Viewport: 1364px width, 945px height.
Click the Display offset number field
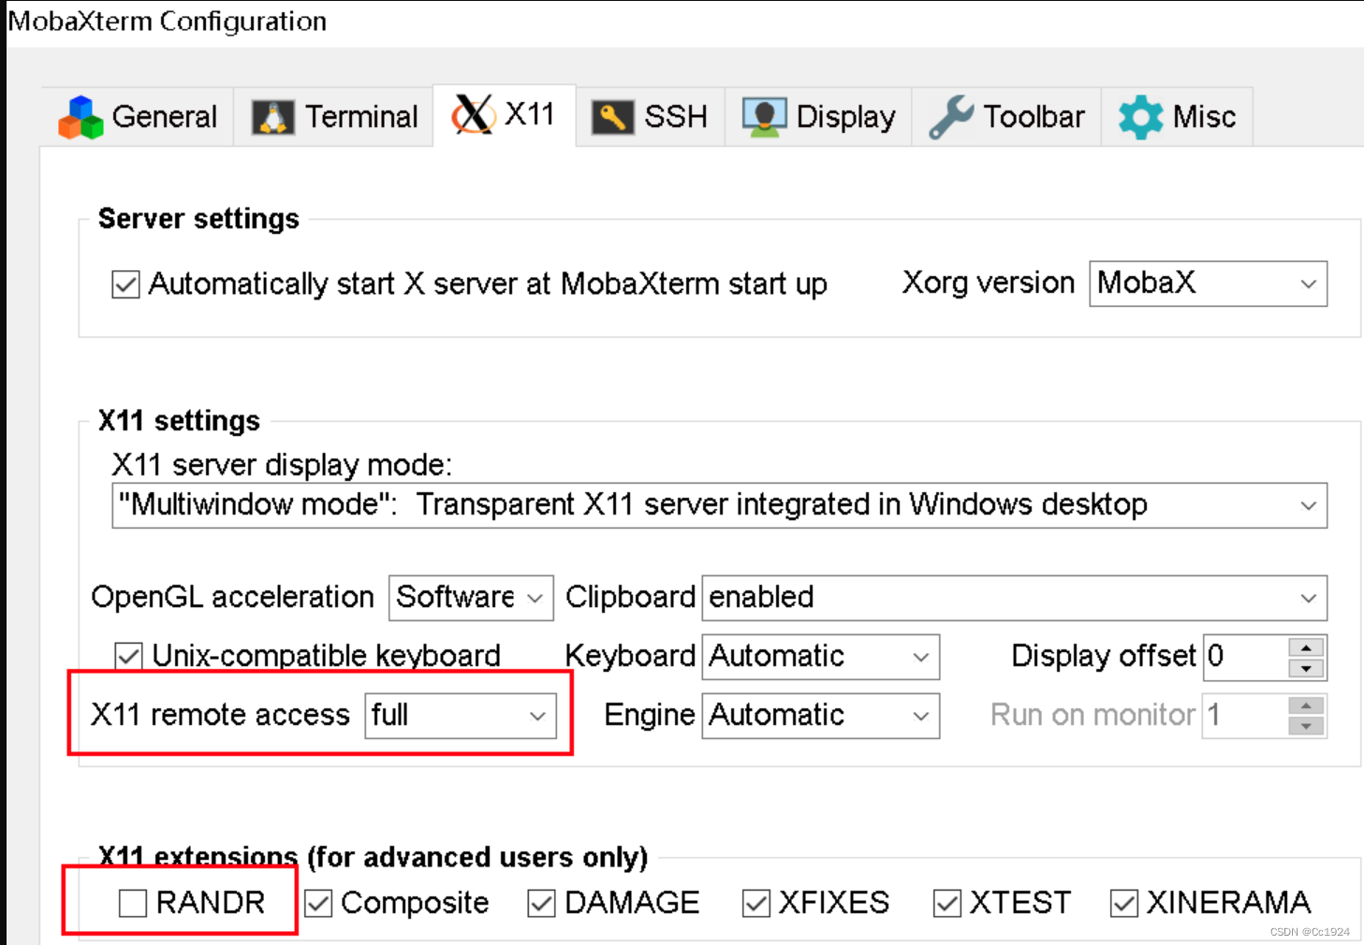[x=1245, y=657]
